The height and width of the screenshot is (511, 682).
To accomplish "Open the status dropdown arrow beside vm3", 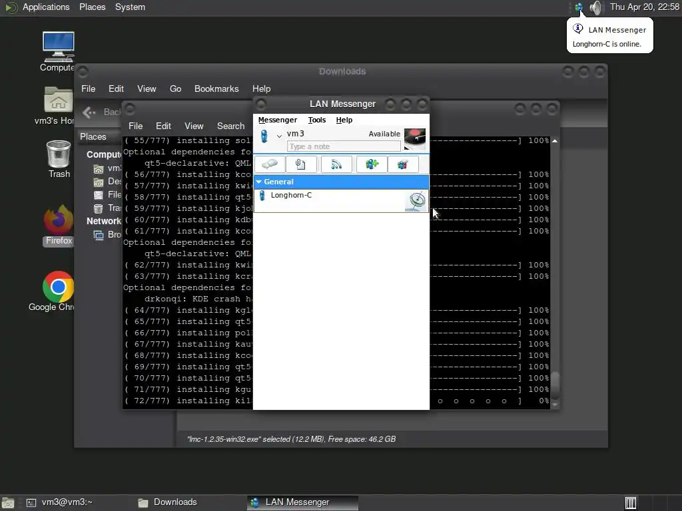I will pos(279,136).
